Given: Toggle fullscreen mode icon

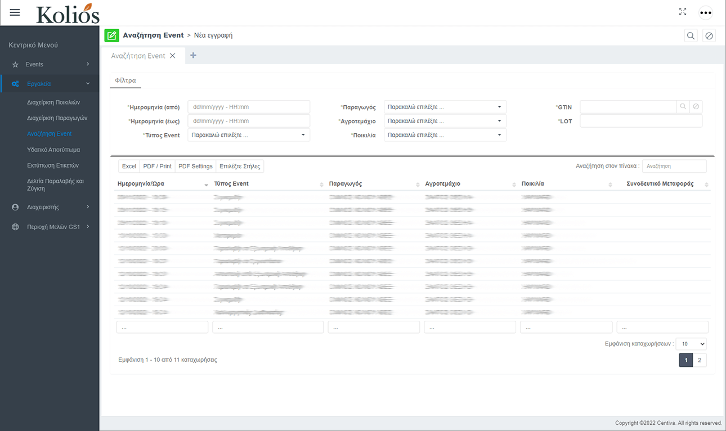Looking at the screenshot, I should point(683,12).
